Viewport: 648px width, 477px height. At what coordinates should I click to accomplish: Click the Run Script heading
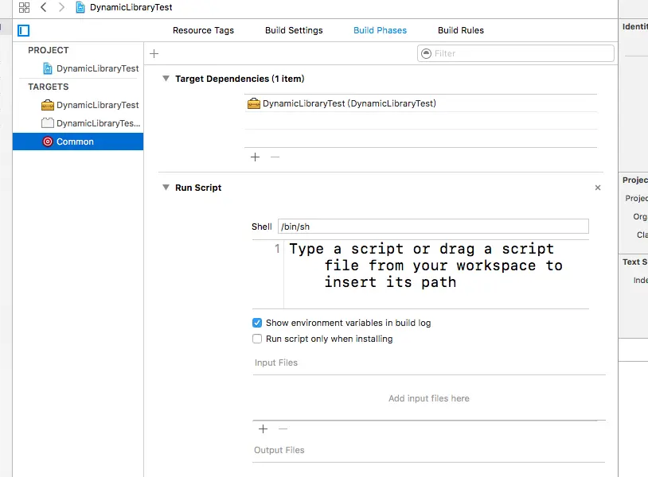198,188
